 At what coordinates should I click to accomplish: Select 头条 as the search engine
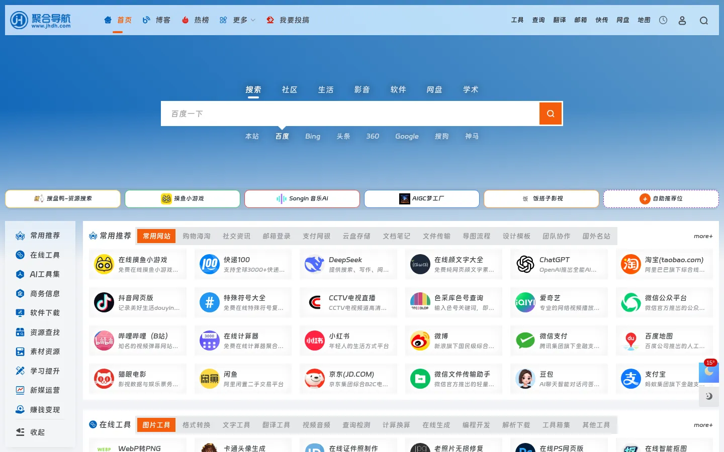point(343,136)
